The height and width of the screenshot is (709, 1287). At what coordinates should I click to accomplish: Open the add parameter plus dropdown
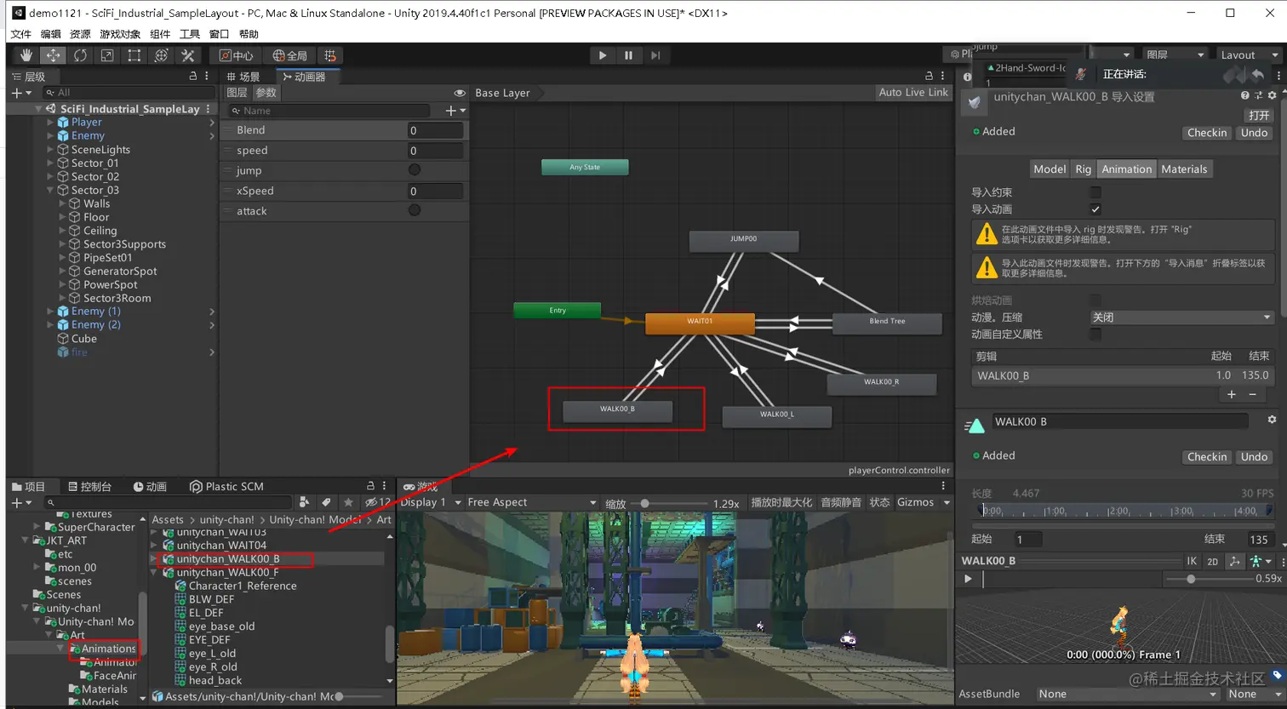click(x=455, y=111)
